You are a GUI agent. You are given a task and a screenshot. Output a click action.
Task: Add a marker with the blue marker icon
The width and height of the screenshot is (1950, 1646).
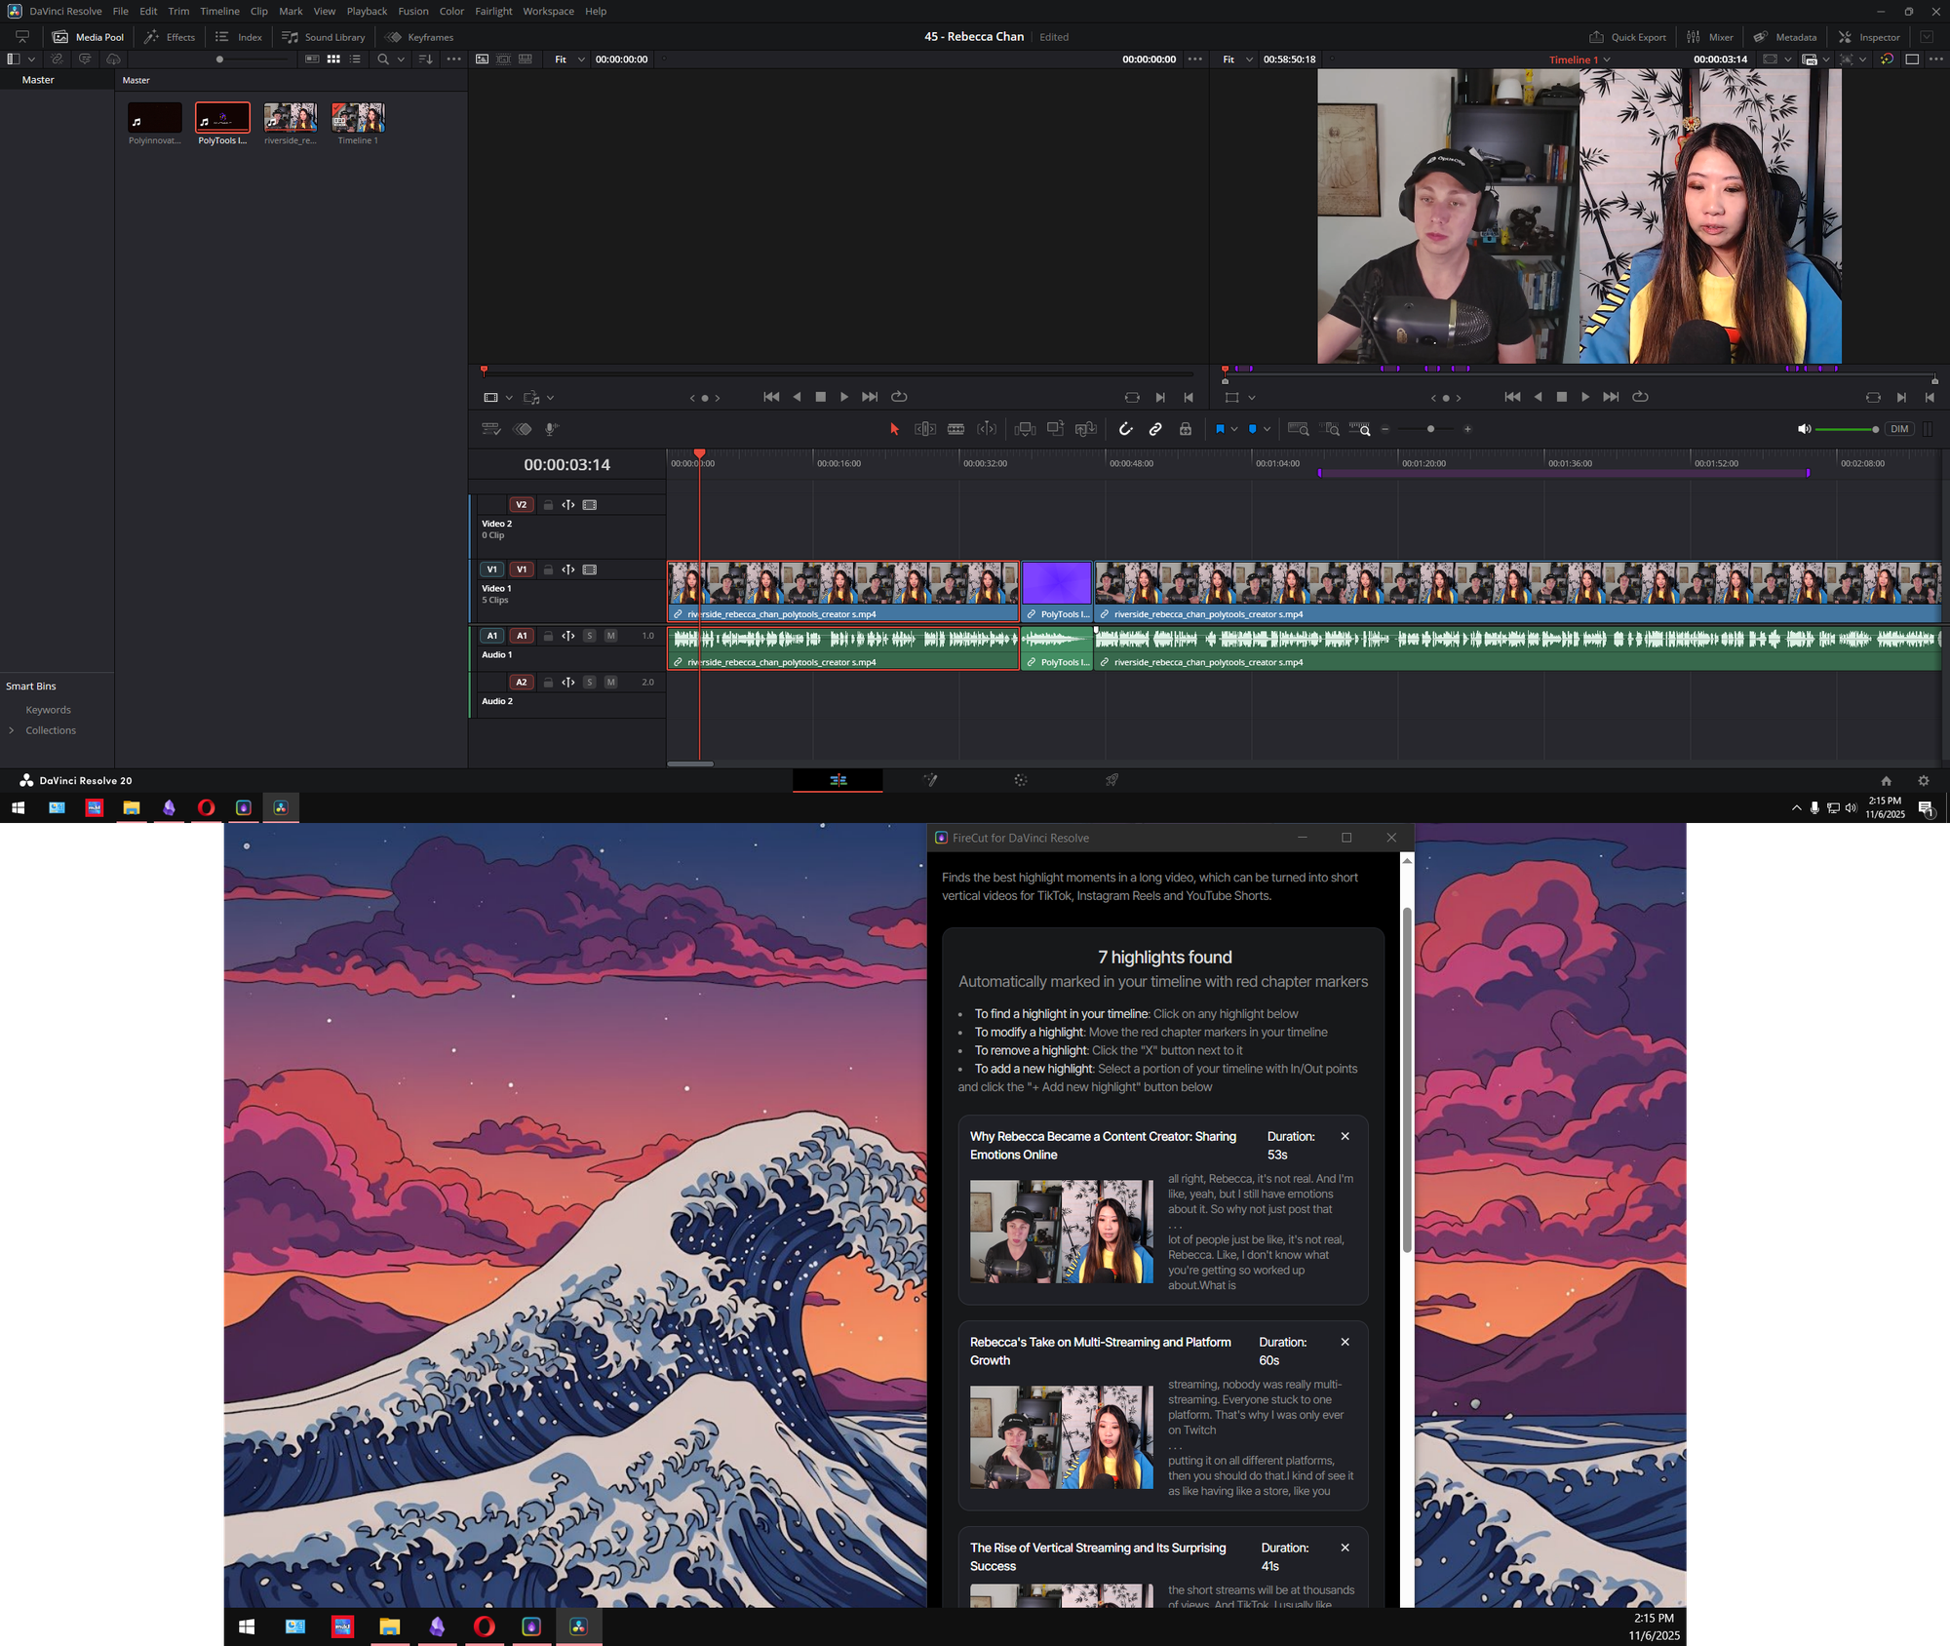(1252, 429)
